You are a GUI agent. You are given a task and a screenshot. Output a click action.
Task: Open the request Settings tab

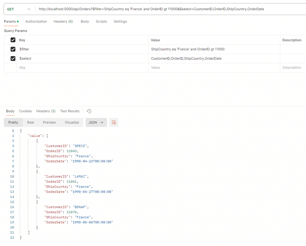(120, 22)
